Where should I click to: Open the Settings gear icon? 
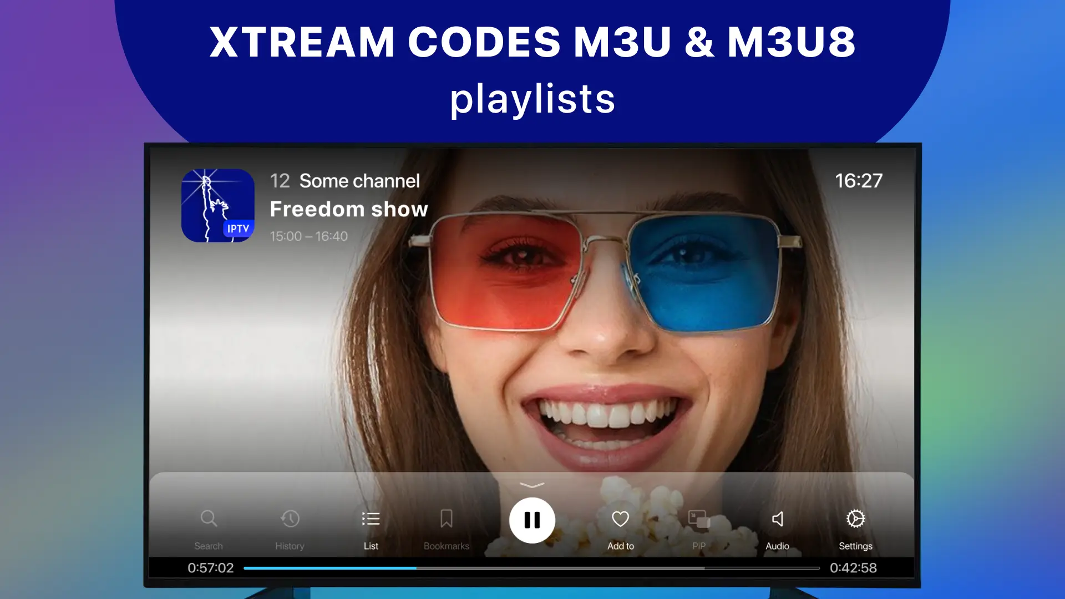(x=855, y=519)
